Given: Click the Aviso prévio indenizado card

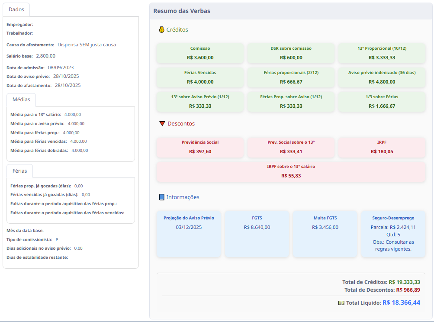Looking at the screenshot, I should click(382, 77).
